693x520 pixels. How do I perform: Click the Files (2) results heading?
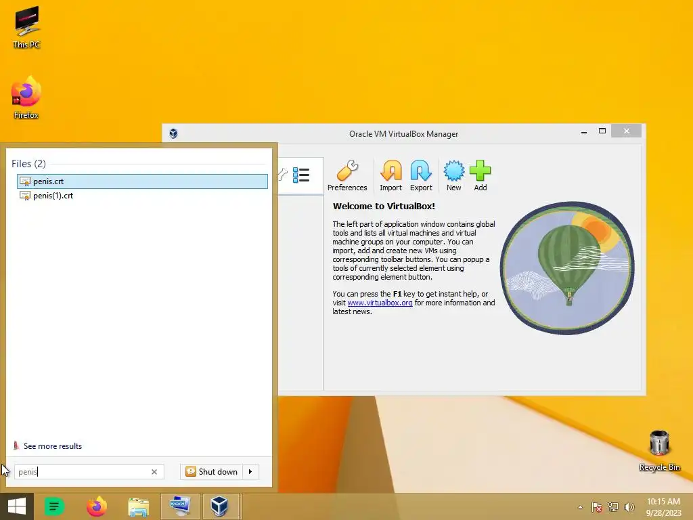coord(28,164)
